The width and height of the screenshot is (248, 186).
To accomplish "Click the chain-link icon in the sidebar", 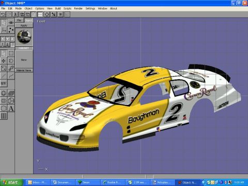I will (11, 68).
